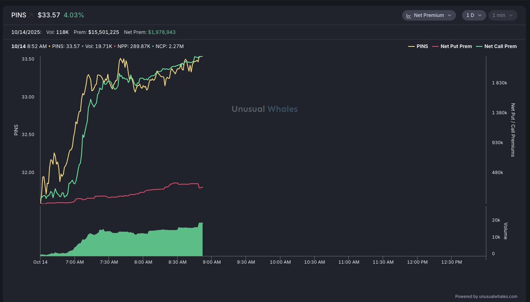Image resolution: width=530 pixels, height=302 pixels.
Task: Click the Prem $15,501,225 total value
Action: click(103, 32)
